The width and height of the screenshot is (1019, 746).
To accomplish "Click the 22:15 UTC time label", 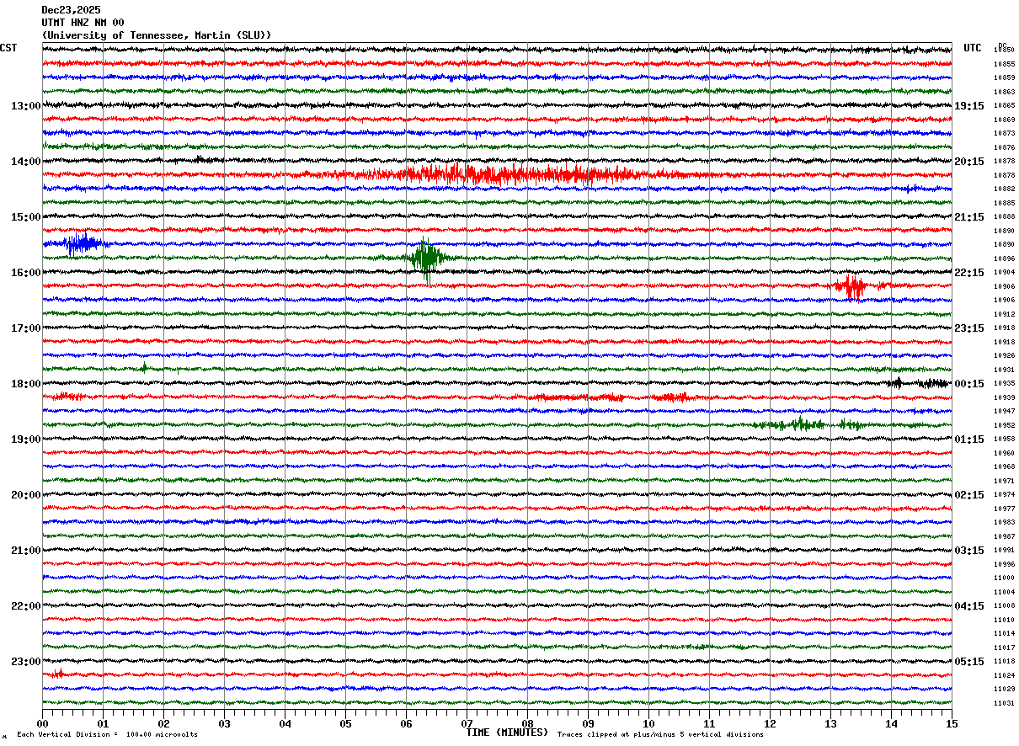I will point(969,273).
